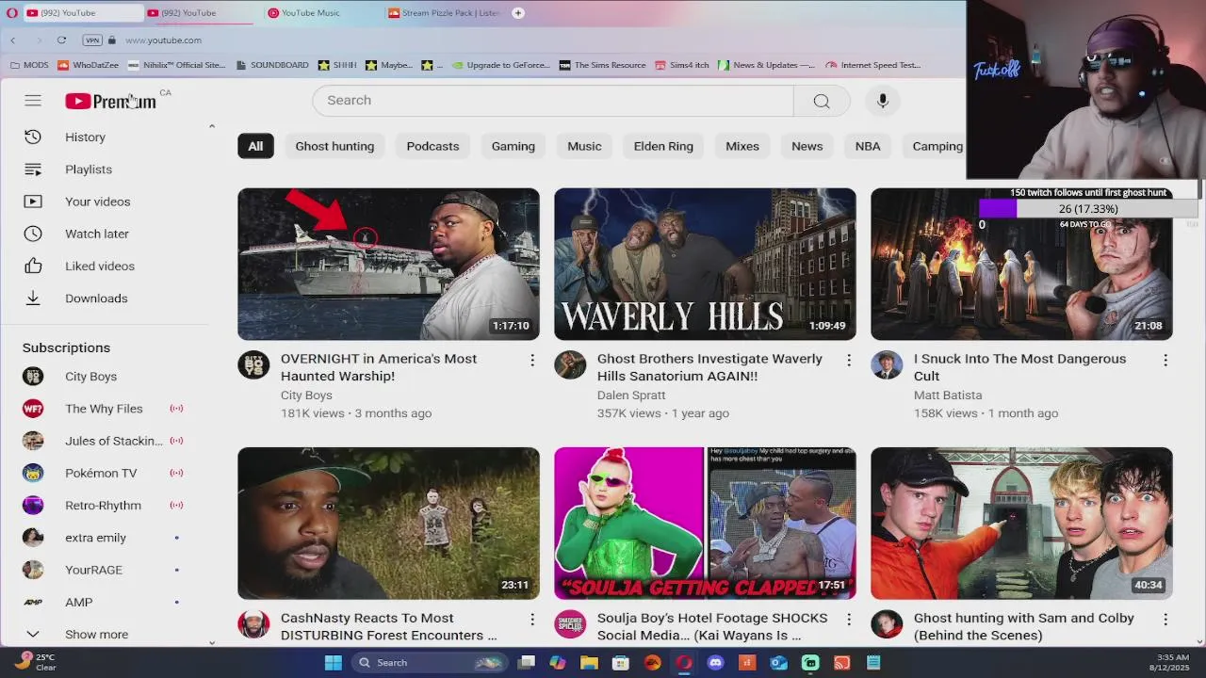Open options for the Waverly Hills video
The height and width of the screenshot is (678, 1206).
coord(849,361)
